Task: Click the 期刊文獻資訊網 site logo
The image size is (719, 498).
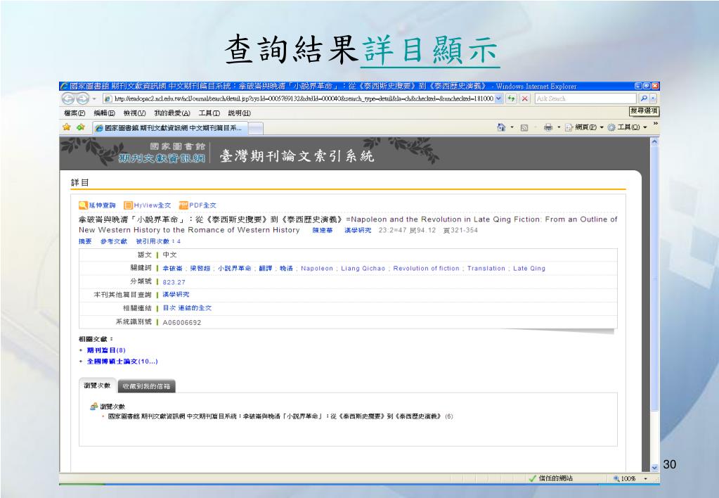Action: [162, 158]
